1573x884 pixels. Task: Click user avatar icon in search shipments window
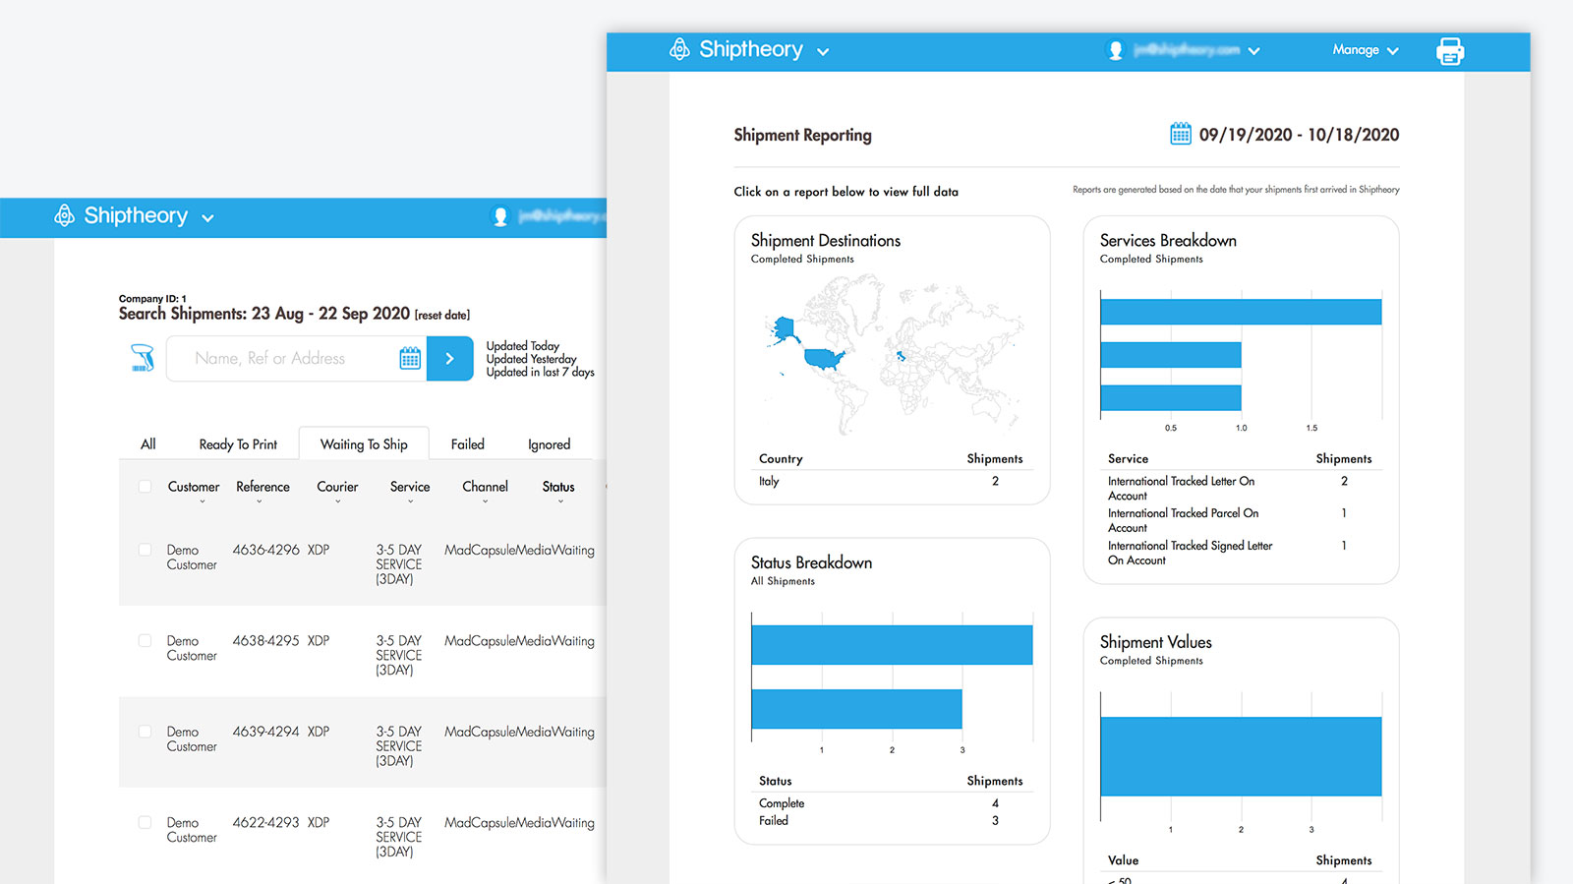[x=499, y=216]
